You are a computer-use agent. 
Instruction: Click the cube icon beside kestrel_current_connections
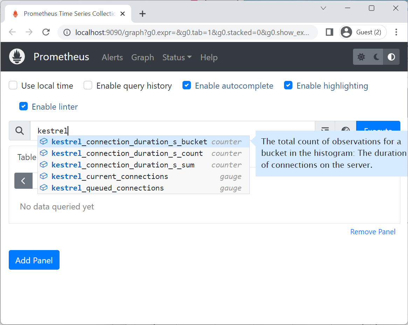pos(44,176)
